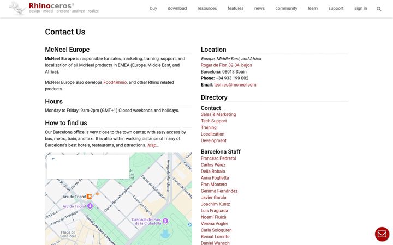Image resolution: width=393 pixels, height=245 pixels.
Task: Click the Rhinoceros logo in the header
Action: click(54, 8)
